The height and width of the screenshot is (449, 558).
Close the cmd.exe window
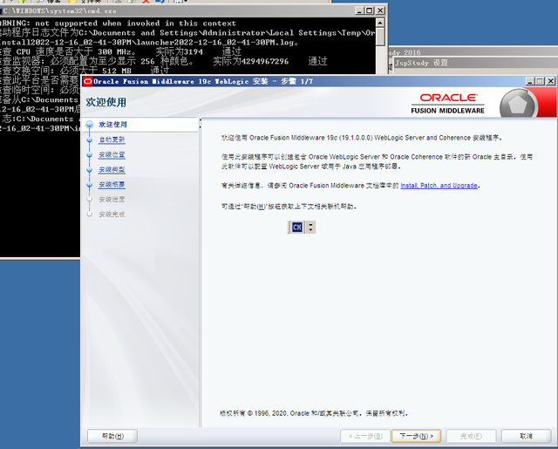(x=380, y=10)
